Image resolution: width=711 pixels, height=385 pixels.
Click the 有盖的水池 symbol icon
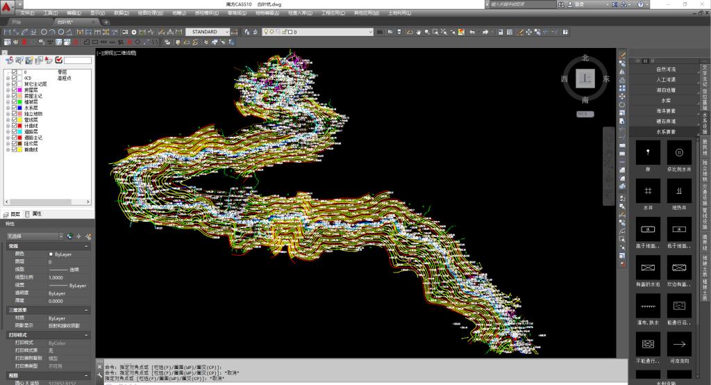pyautogui.click(x=647, y=267)
